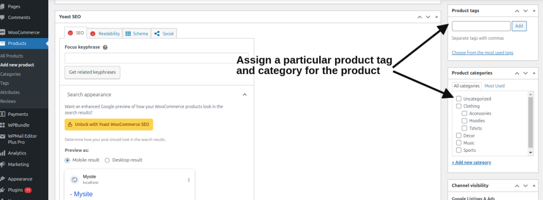Open the WooCommerce sidebar icon
The width and height of the screenshot is (543, 200).
click(x=2, y=32)
